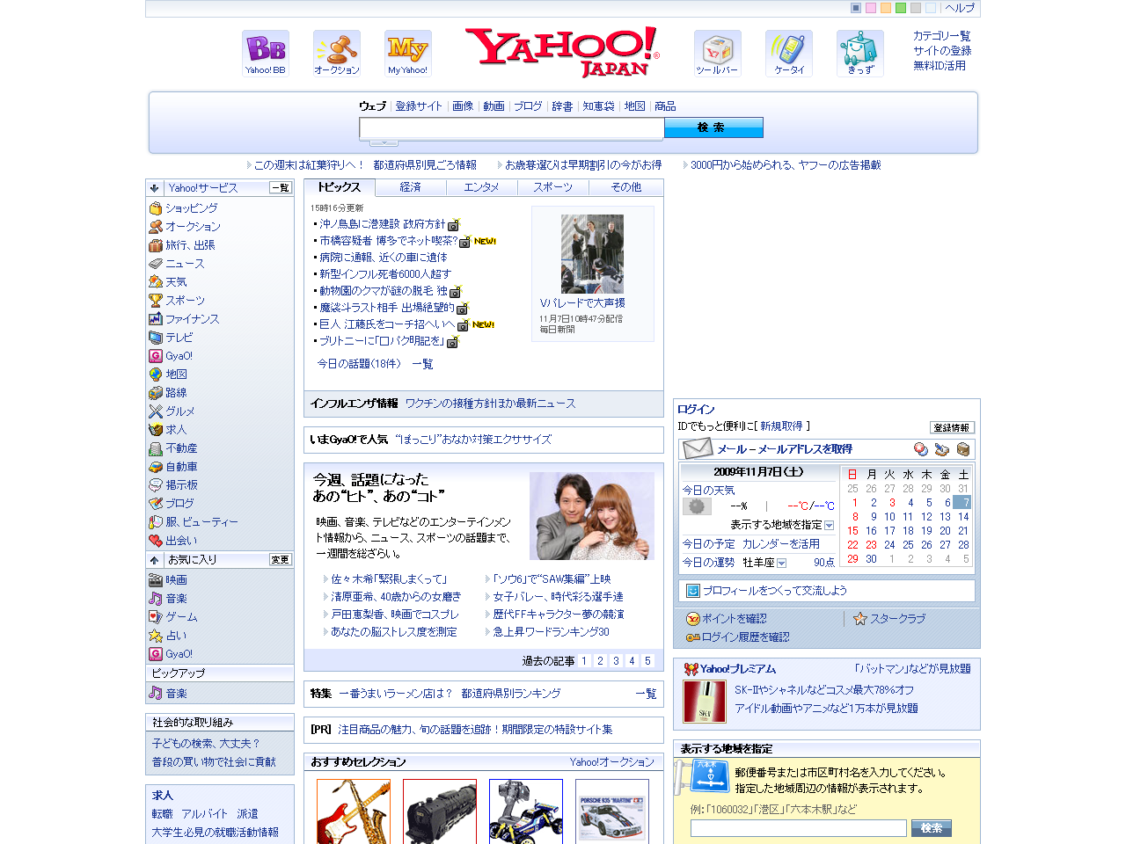Viewport: 1126px width, 844px height.
Task: Choose the orange theme color swatch
Action: click(x=886, y=8)
